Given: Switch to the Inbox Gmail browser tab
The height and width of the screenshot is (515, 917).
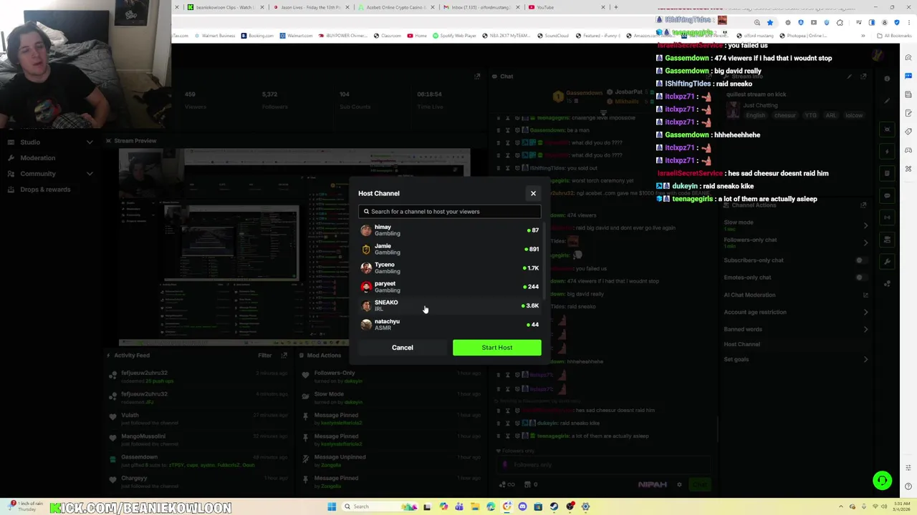Looking at the screenshot, I should [x=480, y=7].
